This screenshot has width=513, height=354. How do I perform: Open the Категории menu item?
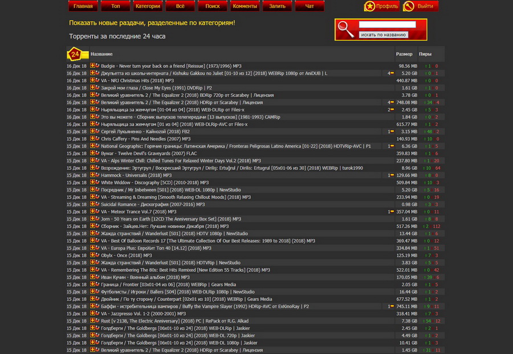[x=148, y=6]
